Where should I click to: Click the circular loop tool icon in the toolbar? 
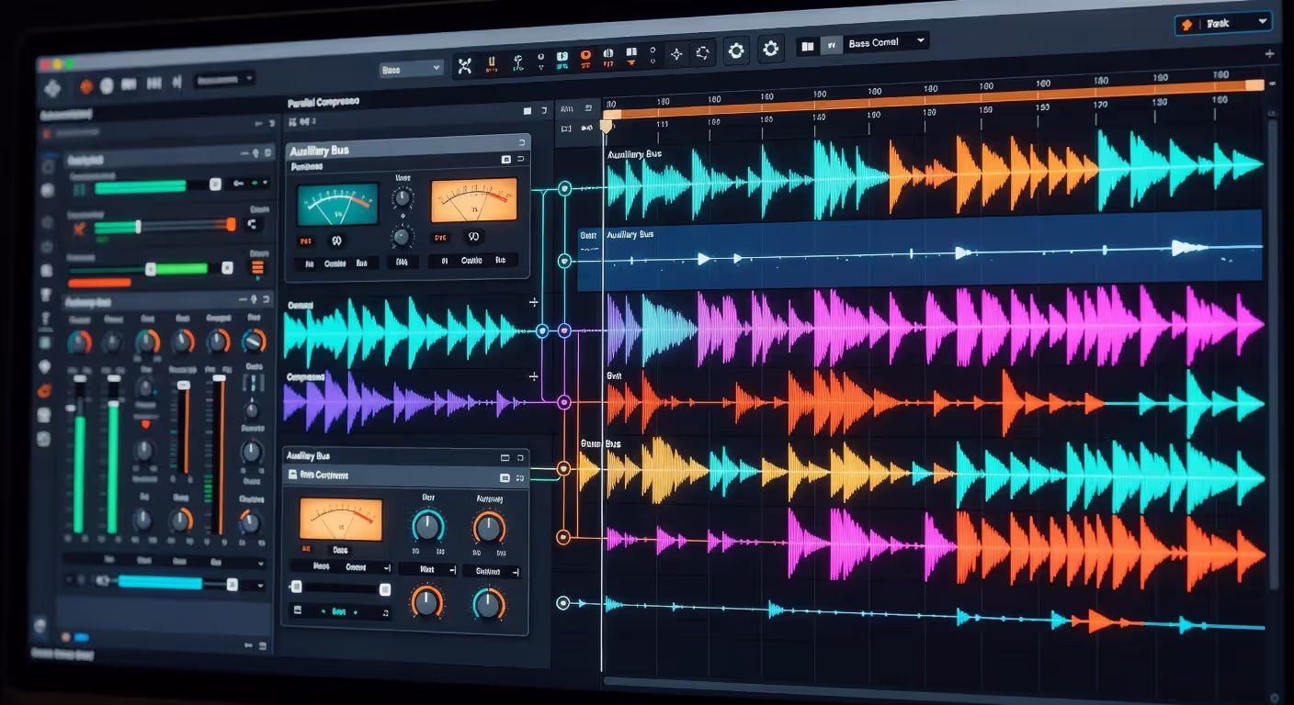tap(703, 52)
